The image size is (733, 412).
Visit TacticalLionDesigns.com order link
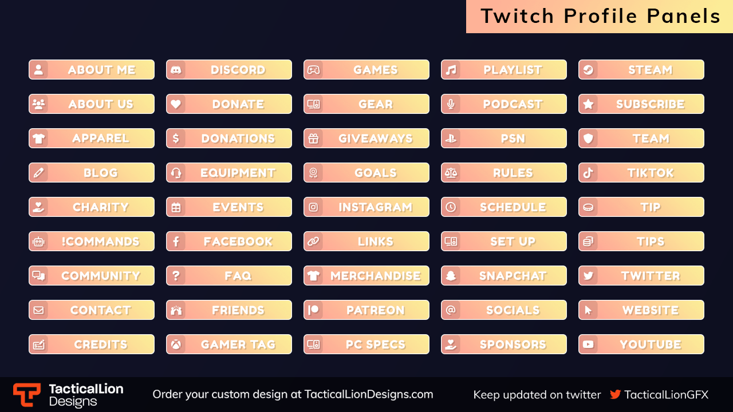pos(369,394)
